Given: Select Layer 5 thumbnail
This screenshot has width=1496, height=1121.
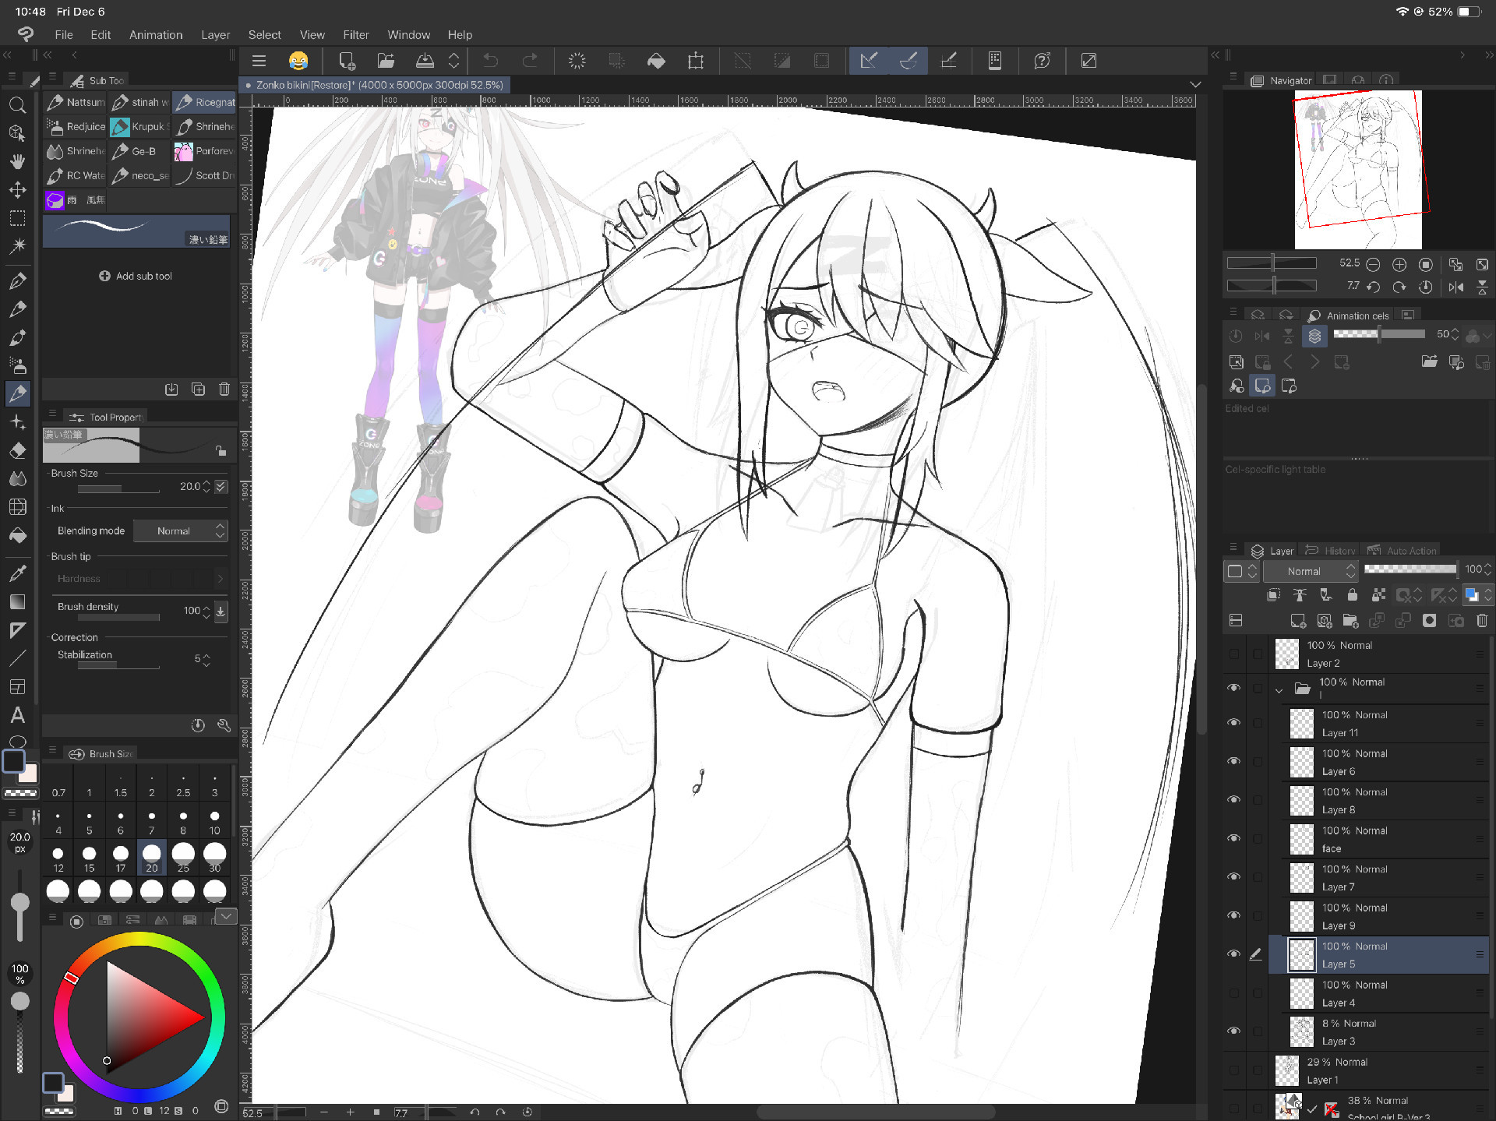Looking at the screenshot, I should pyautogui.click(x=1301, y=955).
